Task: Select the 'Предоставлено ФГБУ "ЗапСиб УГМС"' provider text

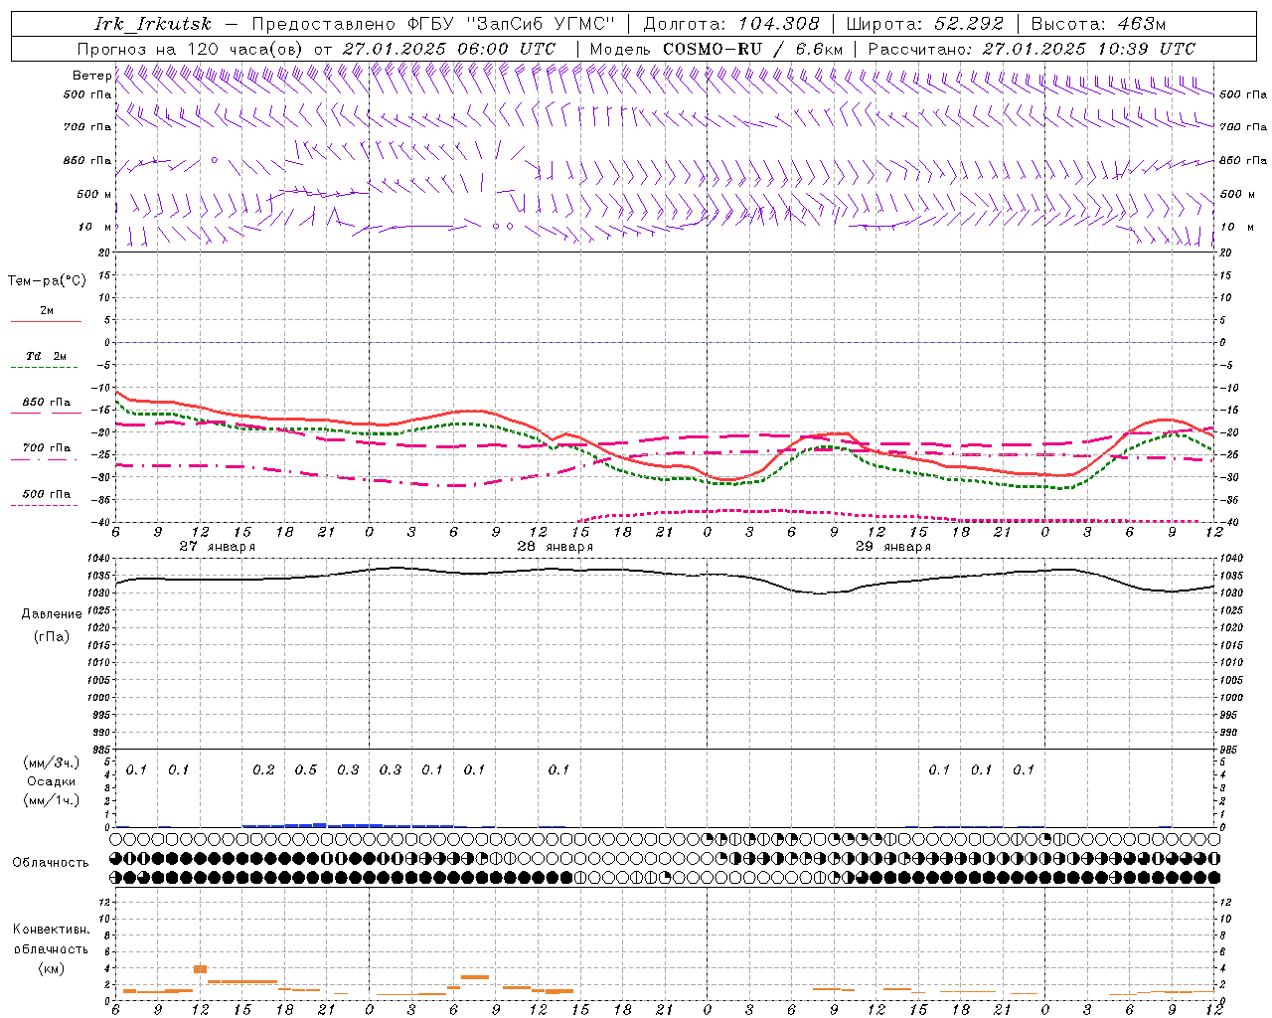Action: (x=433, y=24)
